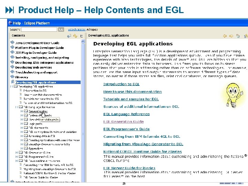
Task: Expand the Appendices node
Action: [x=22, y=148]
